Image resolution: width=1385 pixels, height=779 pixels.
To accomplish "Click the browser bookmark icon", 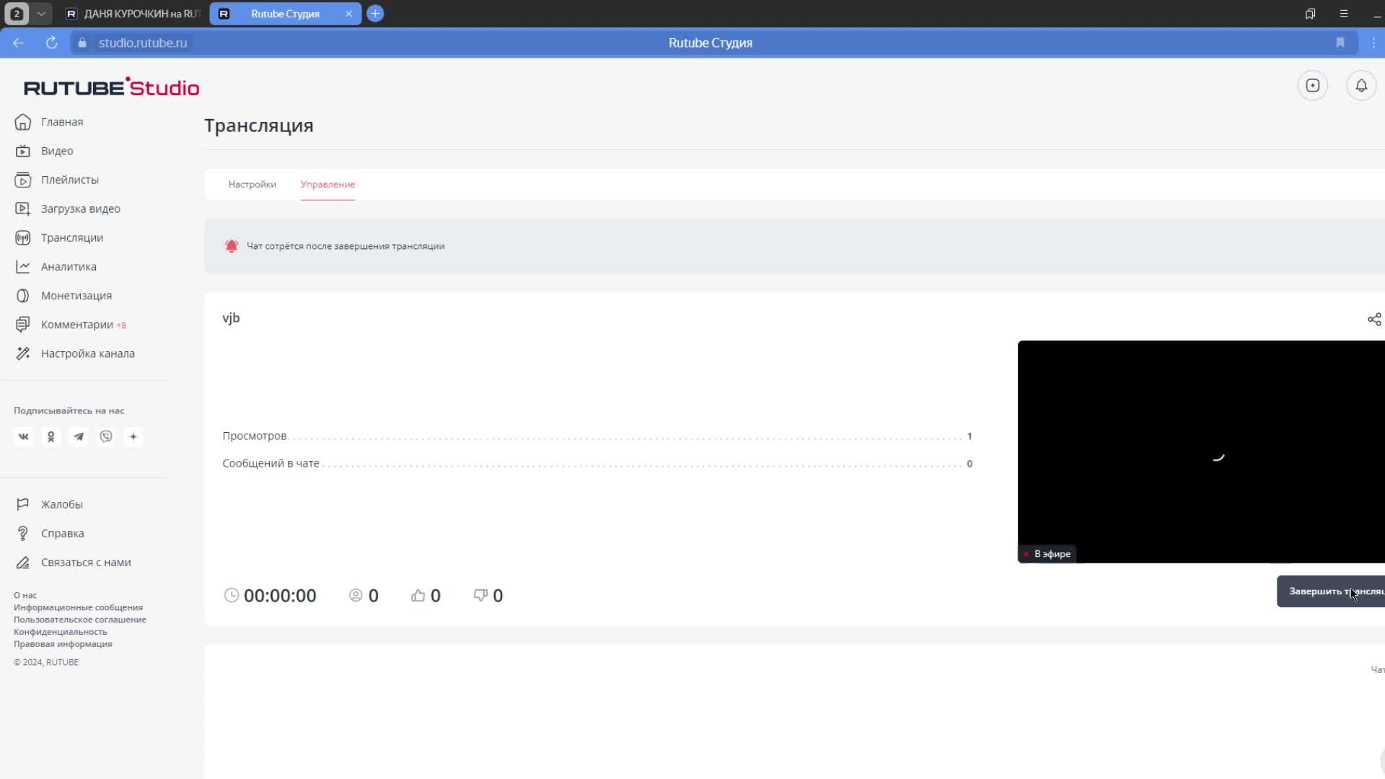I will pos(1340,43).
